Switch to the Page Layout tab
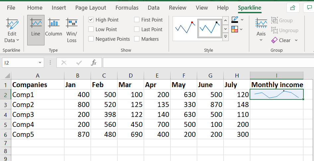Viewport: 314px width, 161px height. coord(91,8)
